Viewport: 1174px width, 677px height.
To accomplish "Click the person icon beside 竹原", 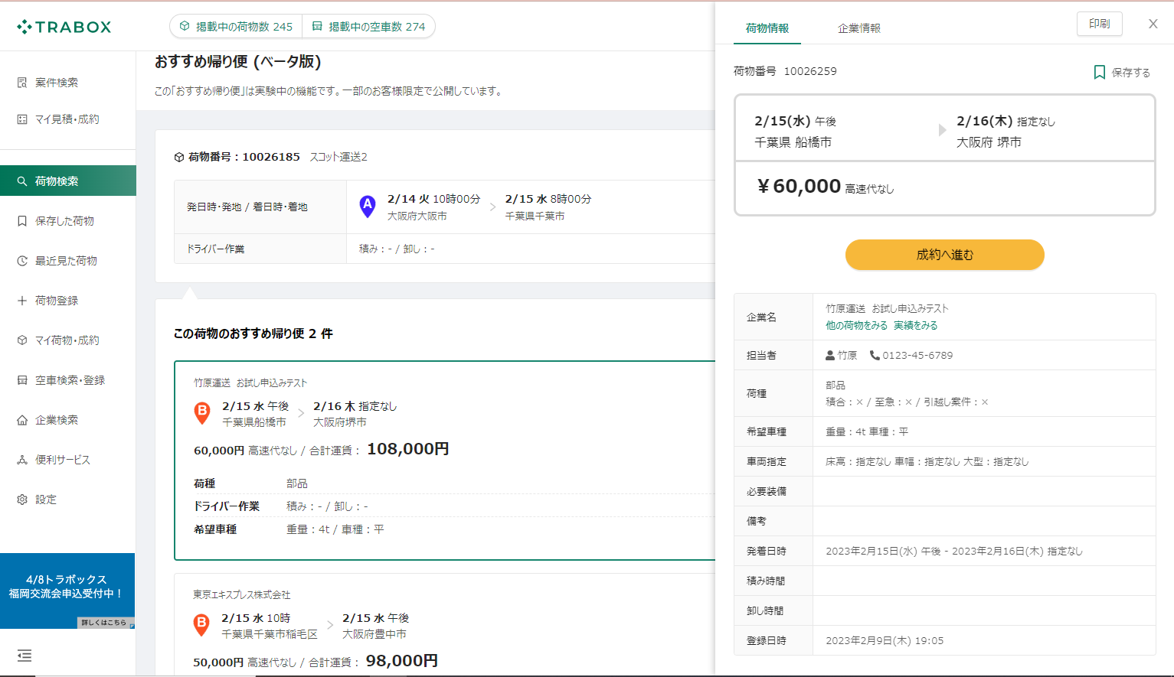I will (x=830, y=355).
